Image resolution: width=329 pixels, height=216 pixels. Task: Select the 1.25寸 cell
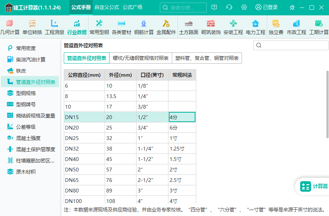[182, 148]
